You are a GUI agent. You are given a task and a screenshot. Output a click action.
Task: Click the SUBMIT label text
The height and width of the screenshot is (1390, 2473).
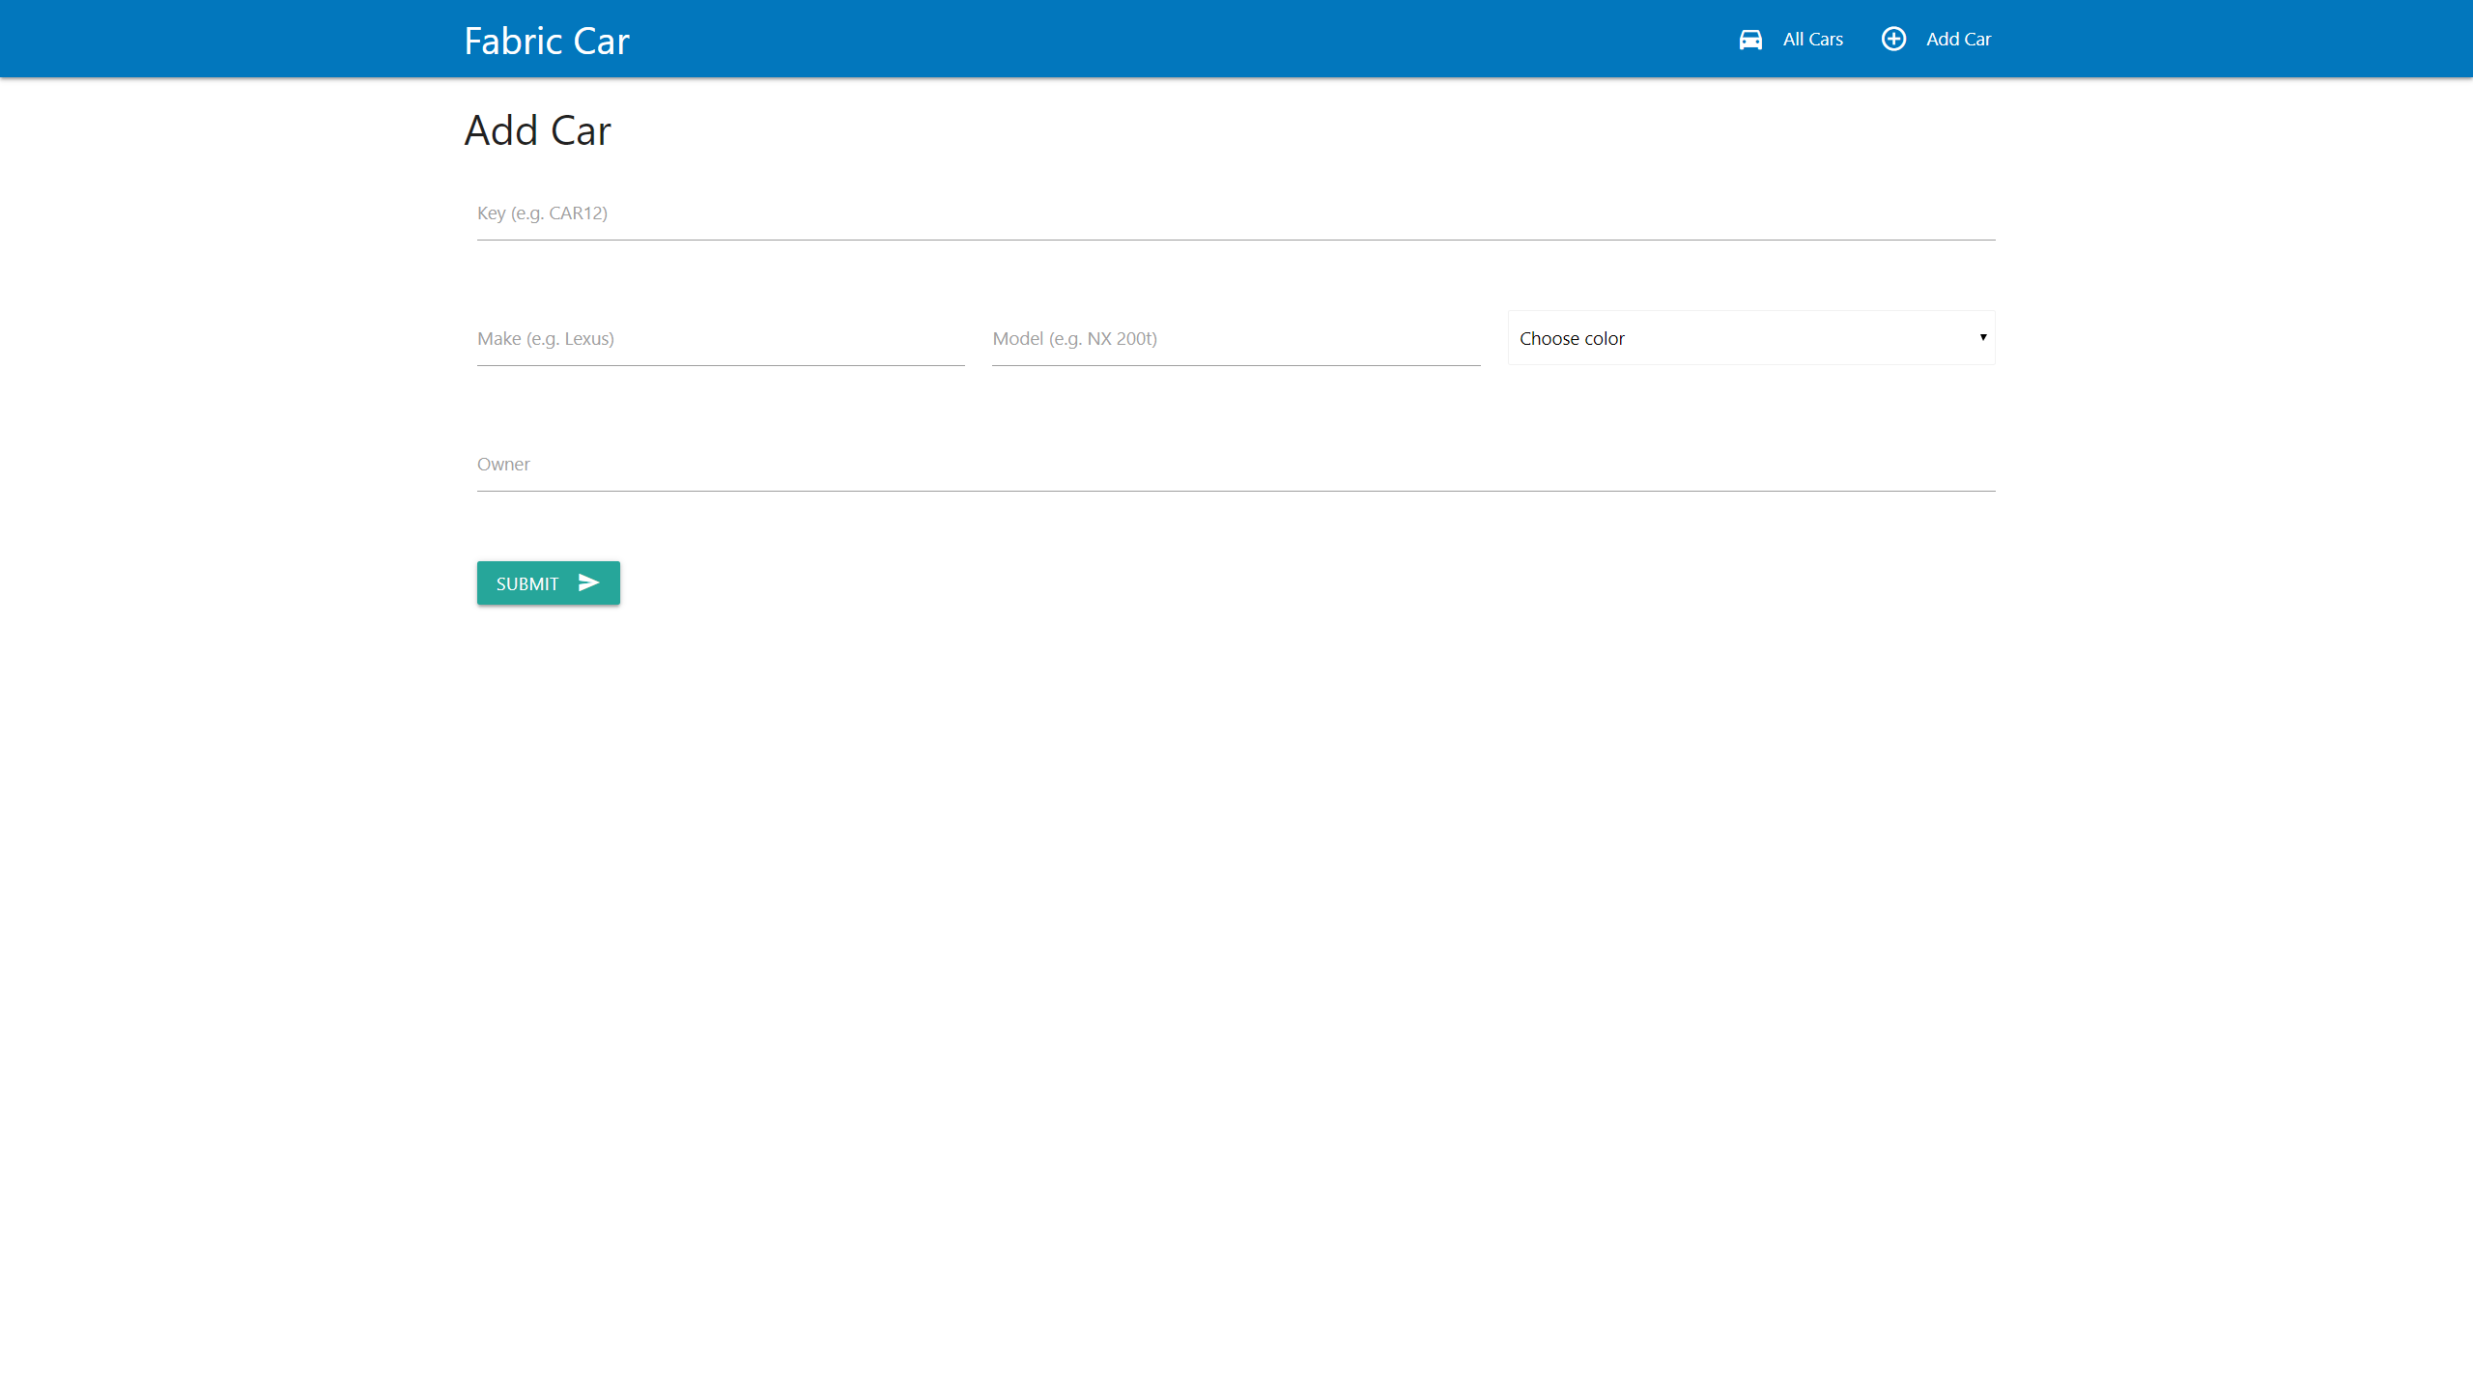(x=527, y=584)
